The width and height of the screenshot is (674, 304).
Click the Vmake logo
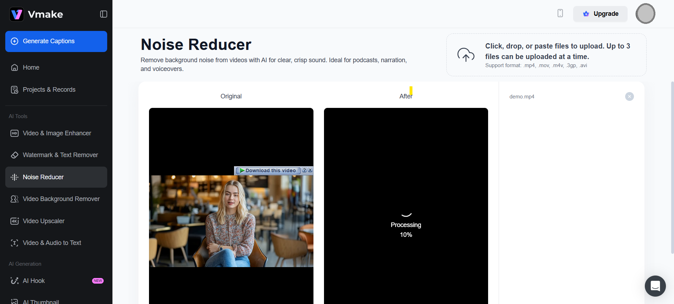[36, 14]
